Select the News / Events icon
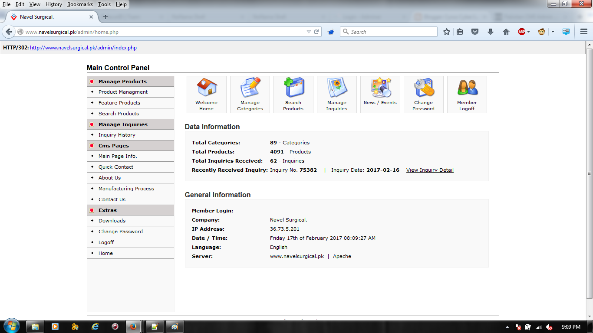This screenshot has width=593, height=333. [380, 94]
